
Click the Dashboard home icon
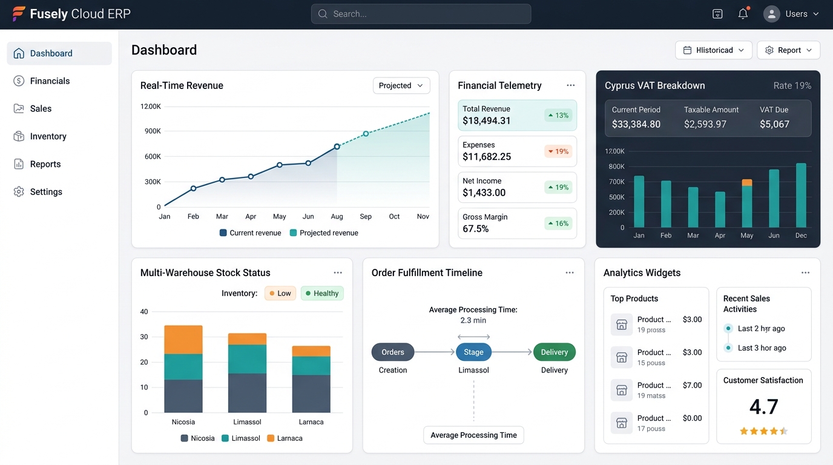(19, 53)
